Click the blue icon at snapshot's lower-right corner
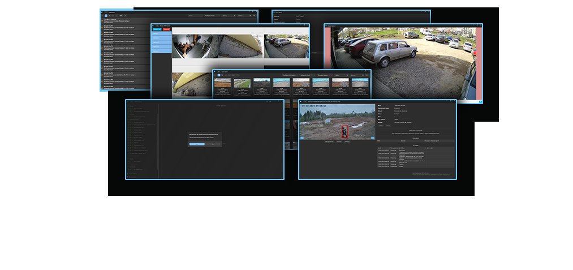Screen dimensions: 573x270 (x=373, y=138)
